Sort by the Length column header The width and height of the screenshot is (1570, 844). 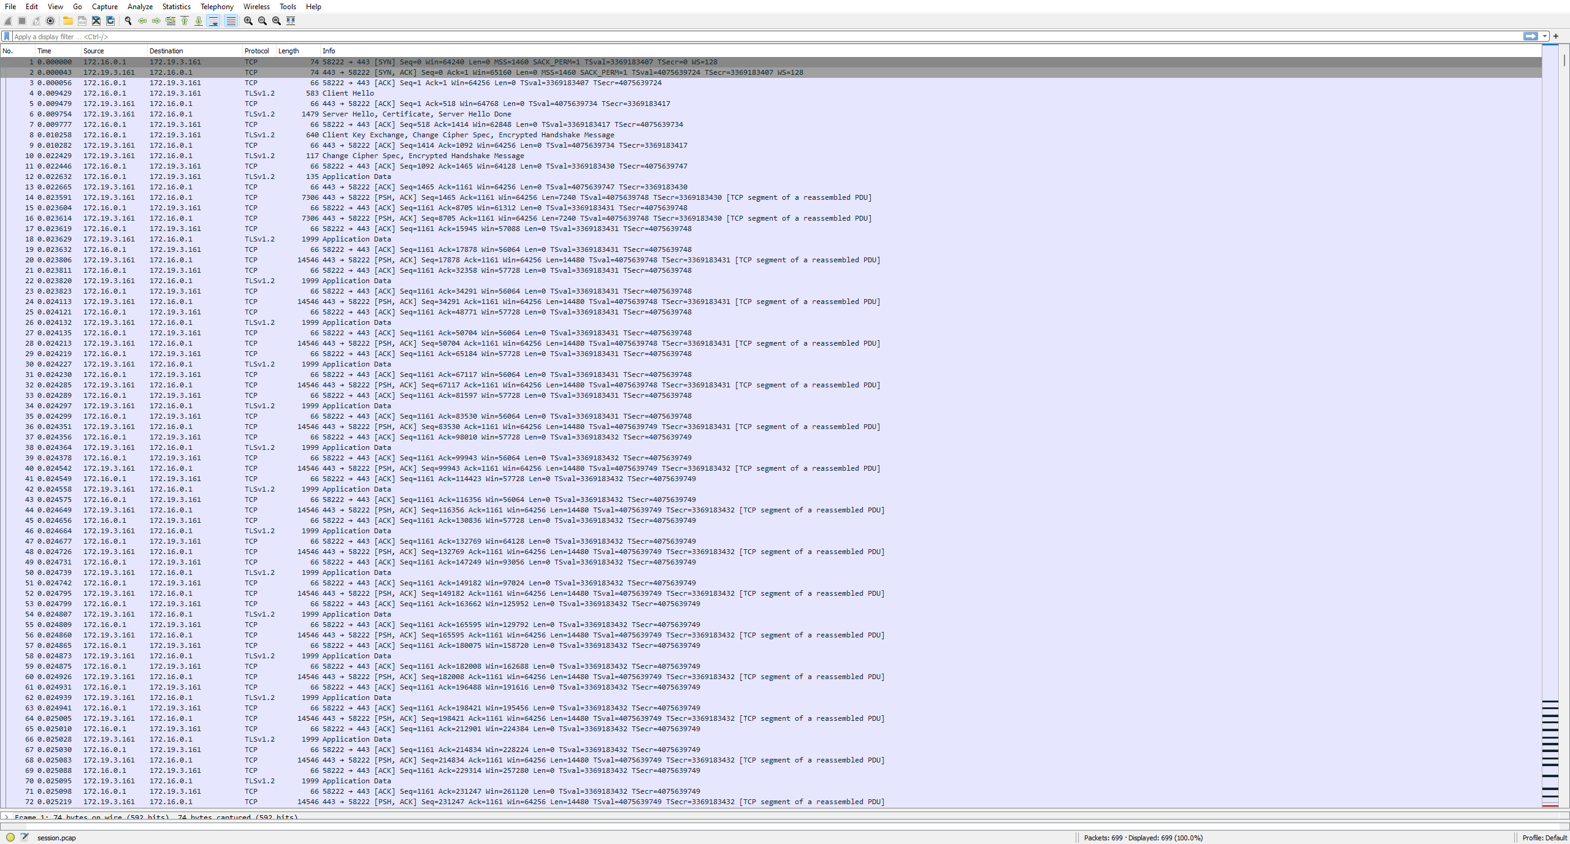298,51
